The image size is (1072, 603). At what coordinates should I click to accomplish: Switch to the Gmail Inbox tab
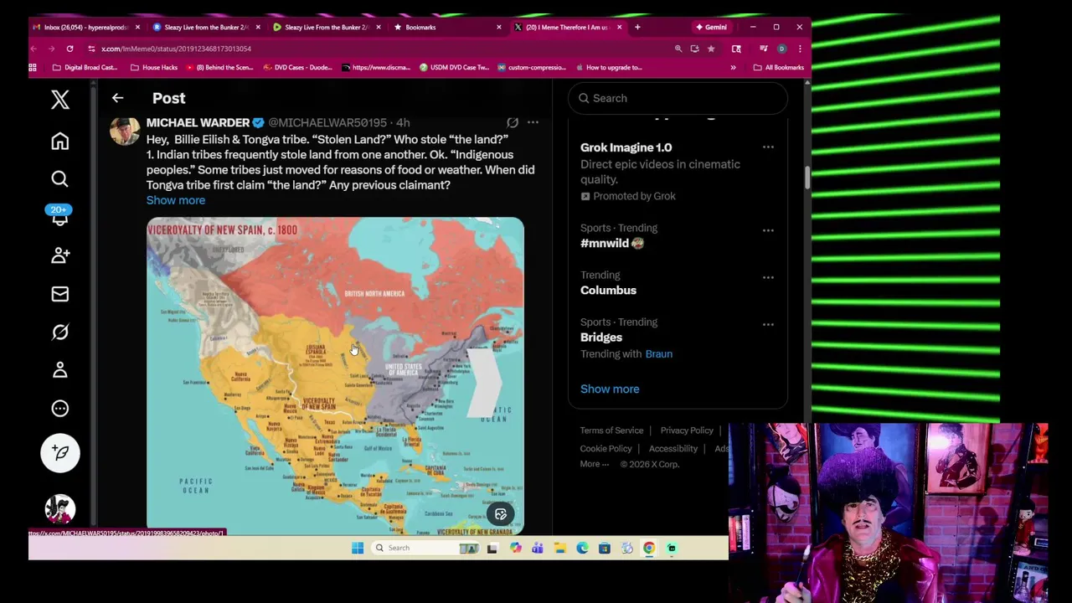[85, 27]
